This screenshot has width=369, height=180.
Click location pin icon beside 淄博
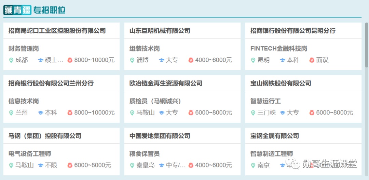pos(132,60)
